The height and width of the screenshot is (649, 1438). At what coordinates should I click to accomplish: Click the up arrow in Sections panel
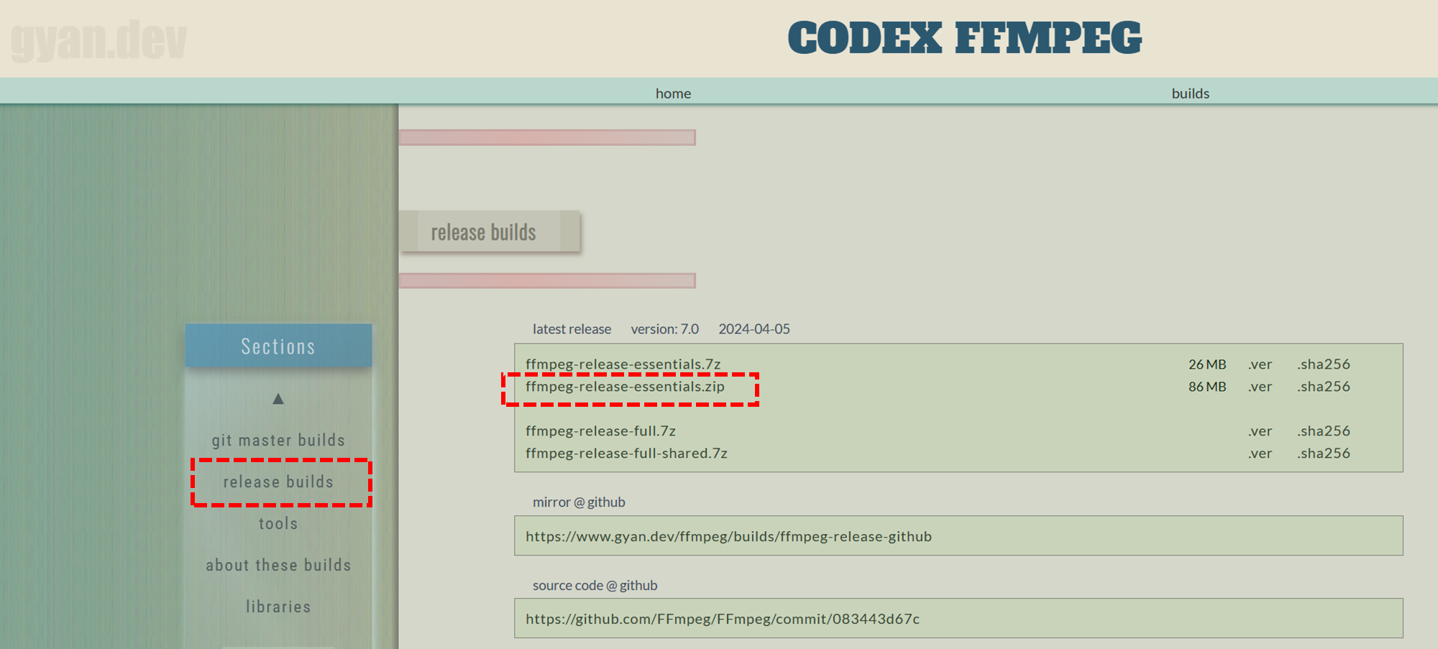(278, 399)
